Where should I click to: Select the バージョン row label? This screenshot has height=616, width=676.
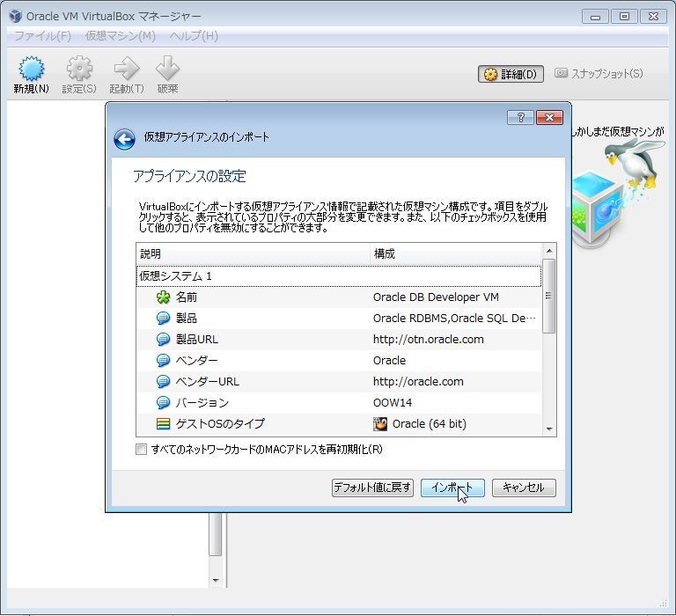[202, 403]
